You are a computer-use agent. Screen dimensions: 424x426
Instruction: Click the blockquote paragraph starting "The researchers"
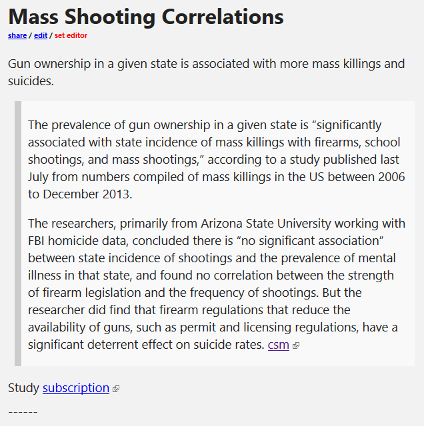coord(216,284)
